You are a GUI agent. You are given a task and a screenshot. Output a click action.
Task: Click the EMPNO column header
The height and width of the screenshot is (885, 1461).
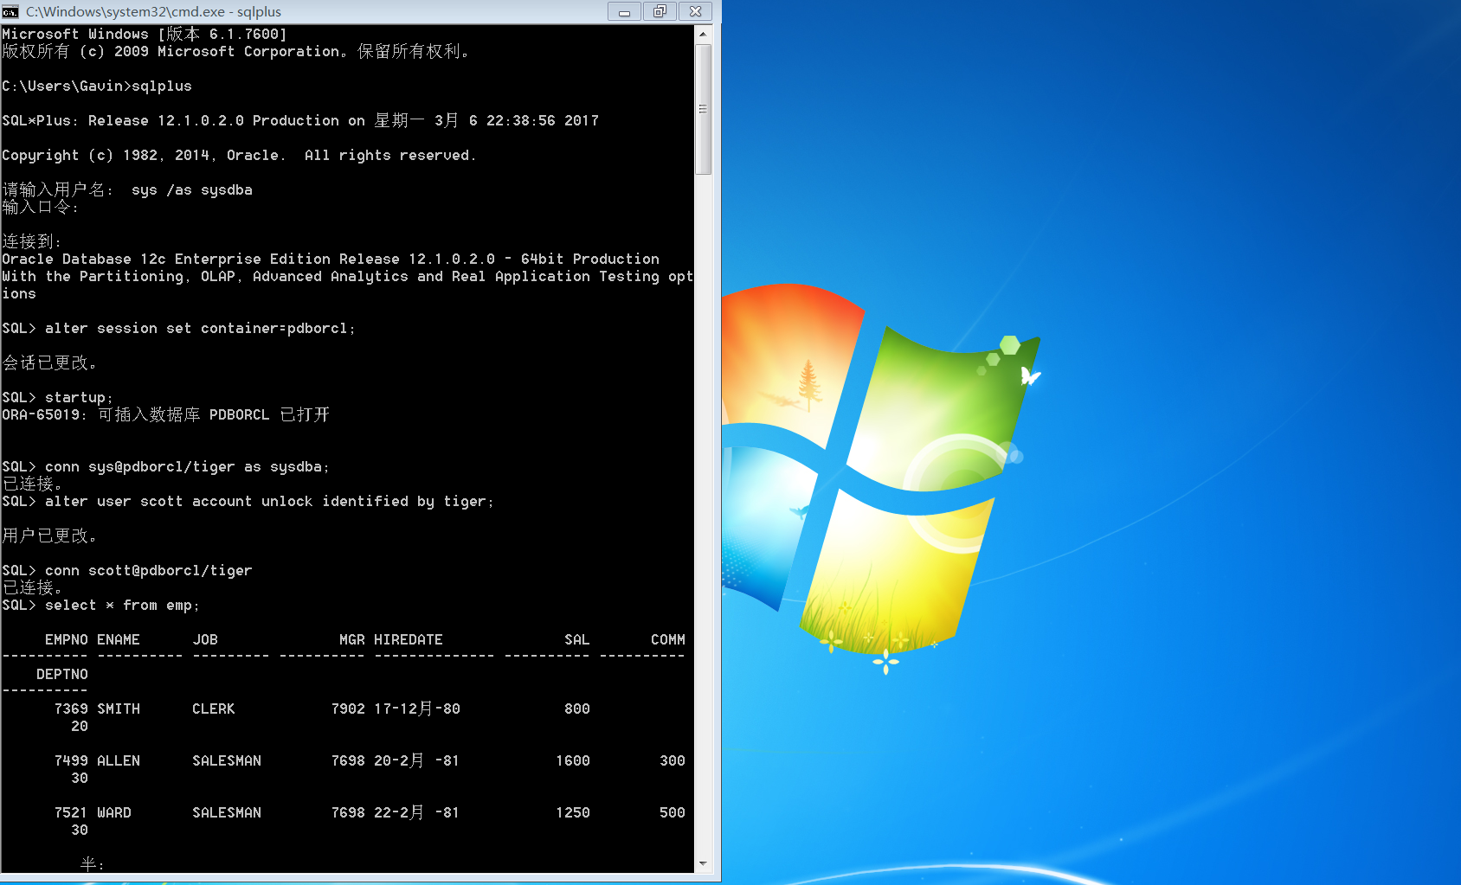(x=67, y=639)
